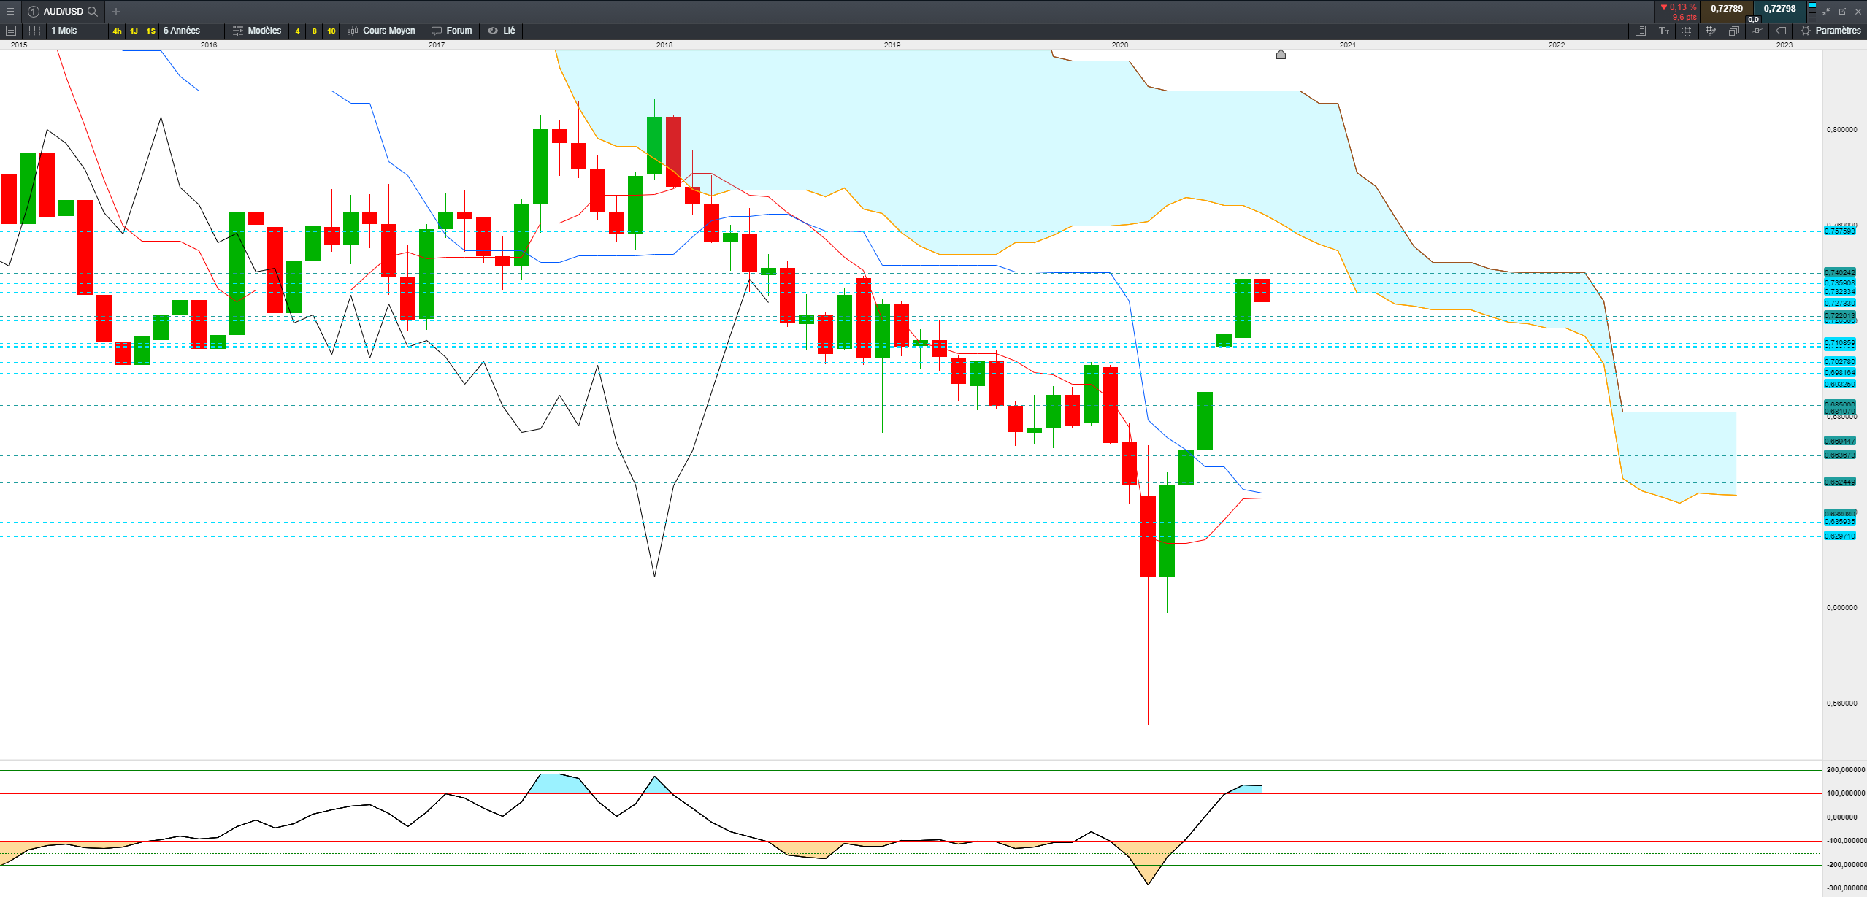Toggle the price label tag icon
Screen dimensions: 1867x897
1781,31
